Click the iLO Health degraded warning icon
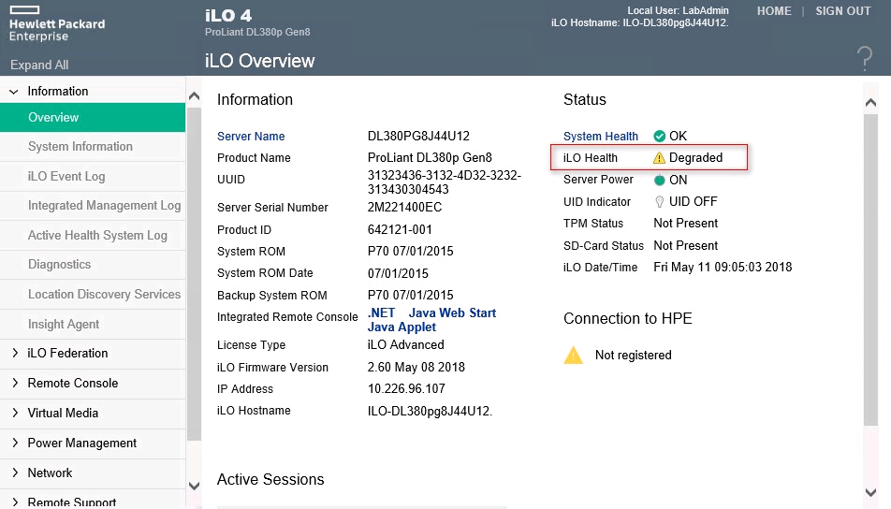This screenshot has width=891, height=509. tap(659, 158)
